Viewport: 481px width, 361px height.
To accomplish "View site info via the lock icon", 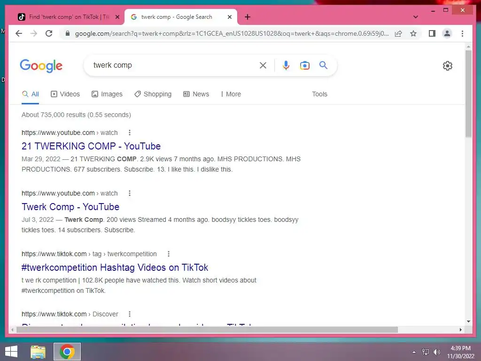I will coord(68,33).
